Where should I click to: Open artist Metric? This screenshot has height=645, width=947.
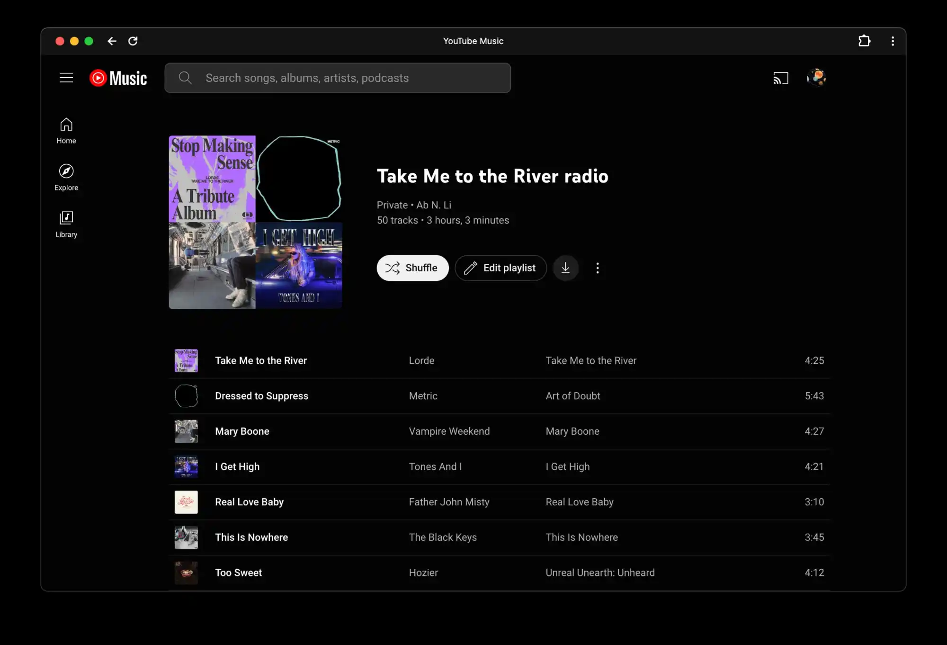click(x=423, y=396)
